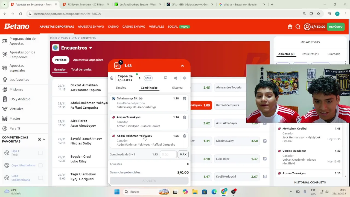350x197 pixels.
Task: Toggle Nicolas Dalby 3.50 odds selection
Action: click(x=237, y=141)
